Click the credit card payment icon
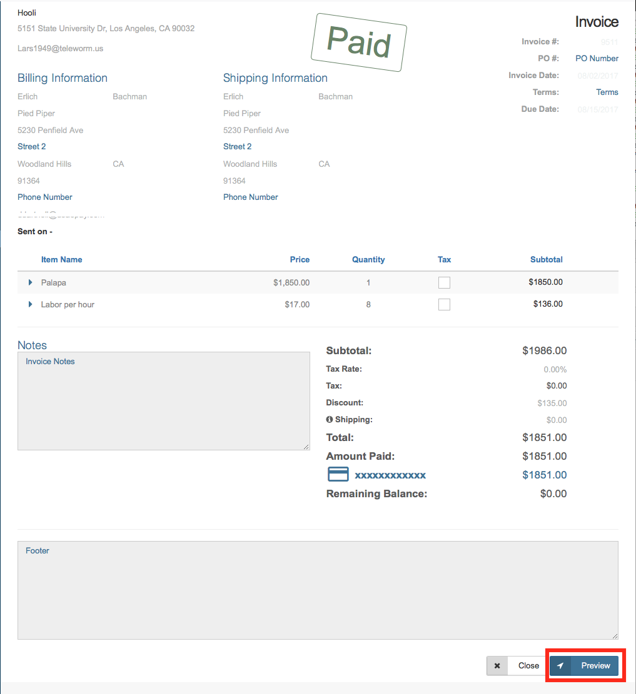 click(338, 475)
